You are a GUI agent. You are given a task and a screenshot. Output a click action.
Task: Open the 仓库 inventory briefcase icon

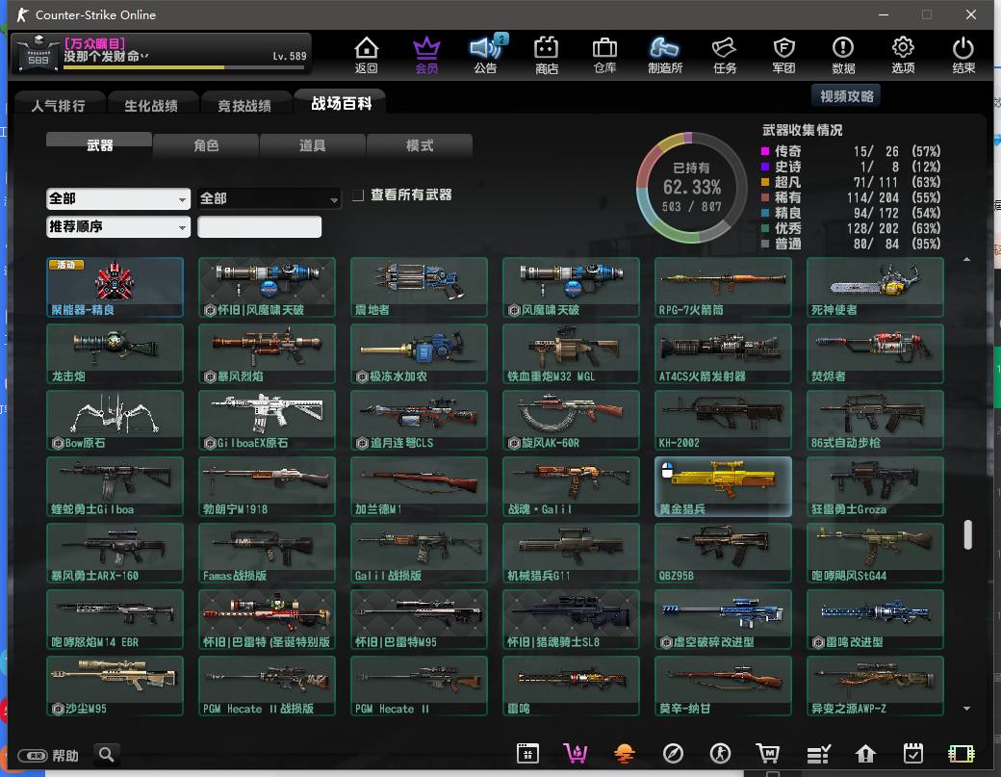[x=604, y=55]
